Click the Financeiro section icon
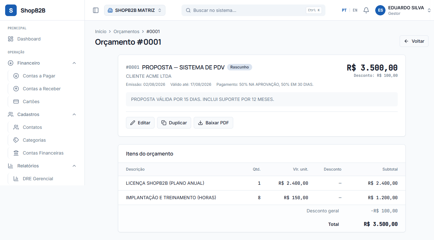Screen dimensions: 434x240 11,63
